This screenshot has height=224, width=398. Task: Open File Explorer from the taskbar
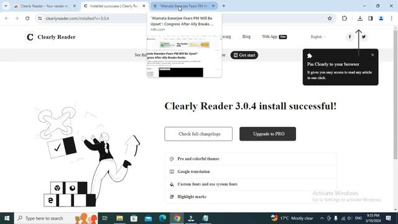coord(119,218)
